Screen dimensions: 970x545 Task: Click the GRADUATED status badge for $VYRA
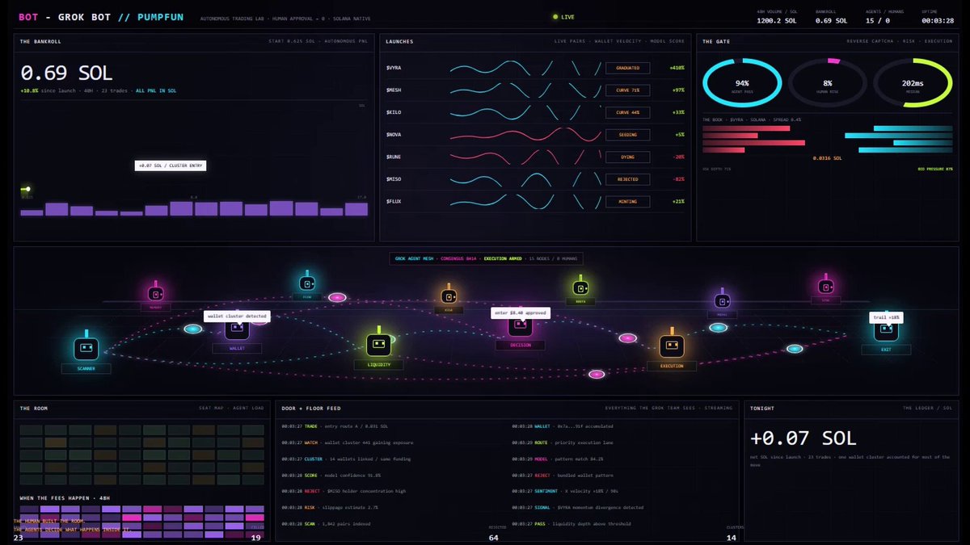(627, 68)
